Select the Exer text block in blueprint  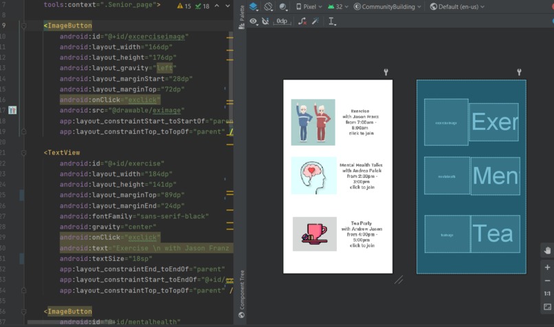pyautogui.click(x=494, y=122)
